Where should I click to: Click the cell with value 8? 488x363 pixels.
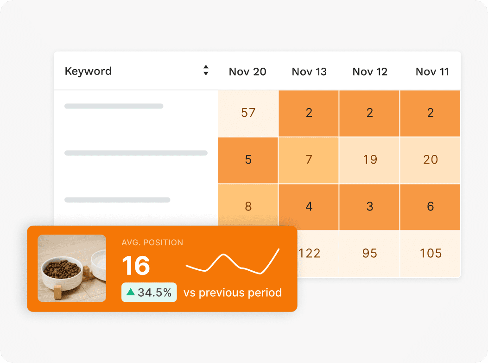[248, 205]
